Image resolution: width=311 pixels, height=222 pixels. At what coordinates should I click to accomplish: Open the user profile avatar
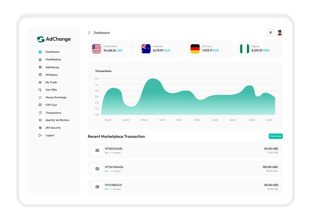(280, 33)
